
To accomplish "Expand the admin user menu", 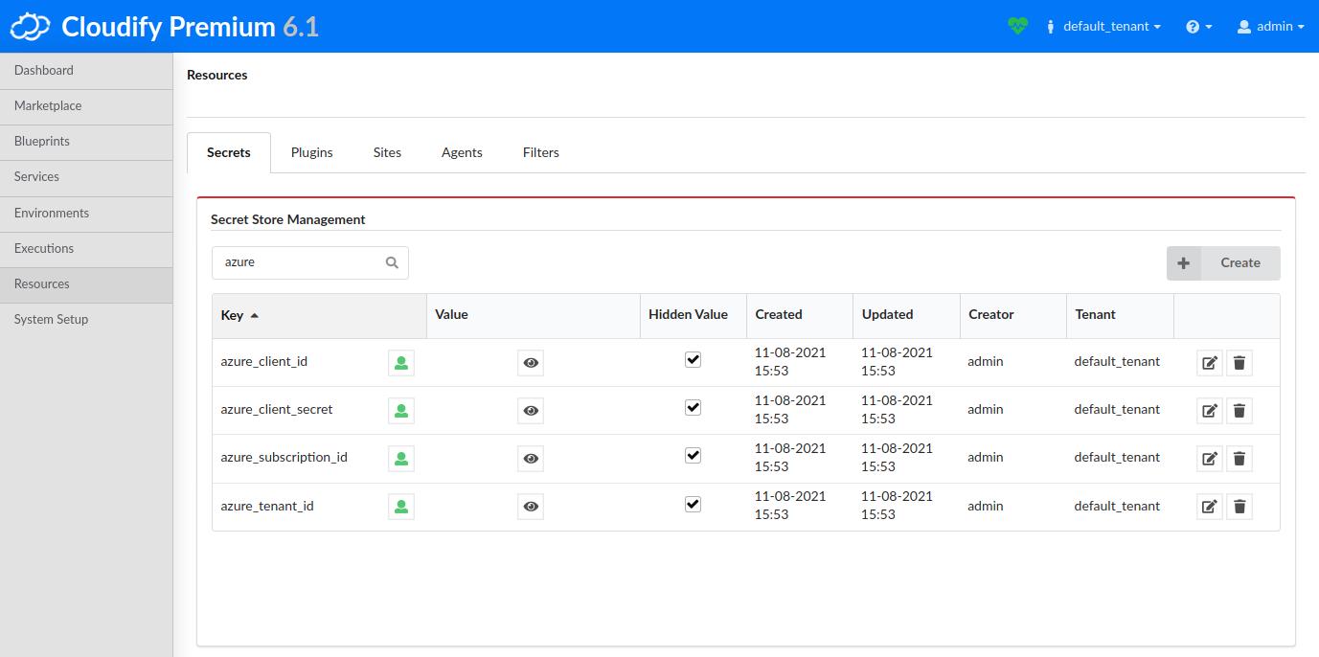I will 1270,26.
